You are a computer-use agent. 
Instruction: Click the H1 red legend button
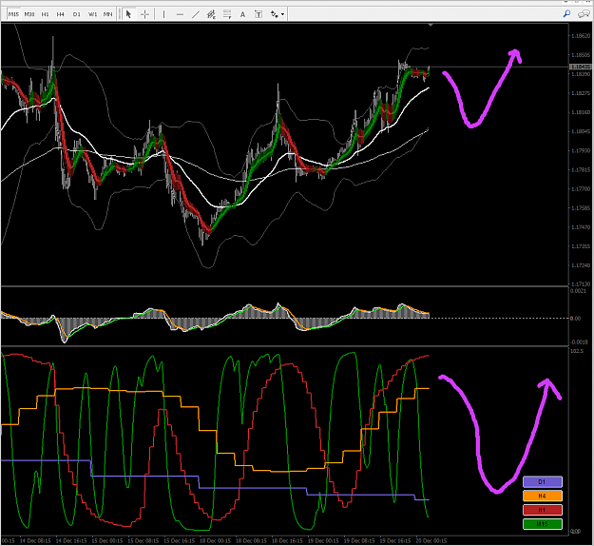pos(543,510)
